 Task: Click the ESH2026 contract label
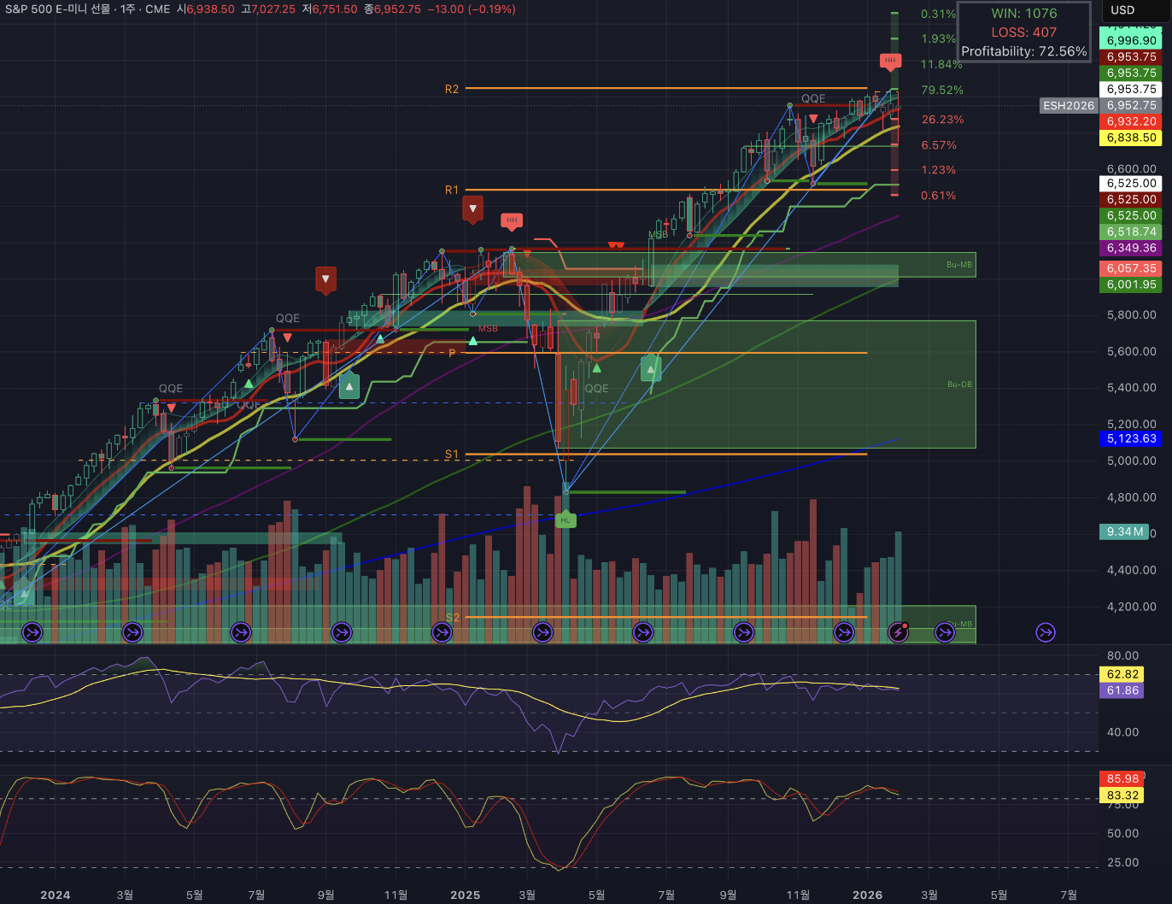pyautogui.click(x=1068, y=106)
